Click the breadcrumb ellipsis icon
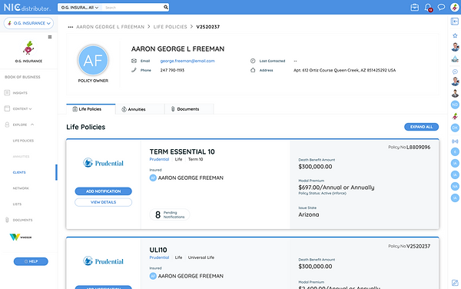The image size is (461, 289). 70,27
